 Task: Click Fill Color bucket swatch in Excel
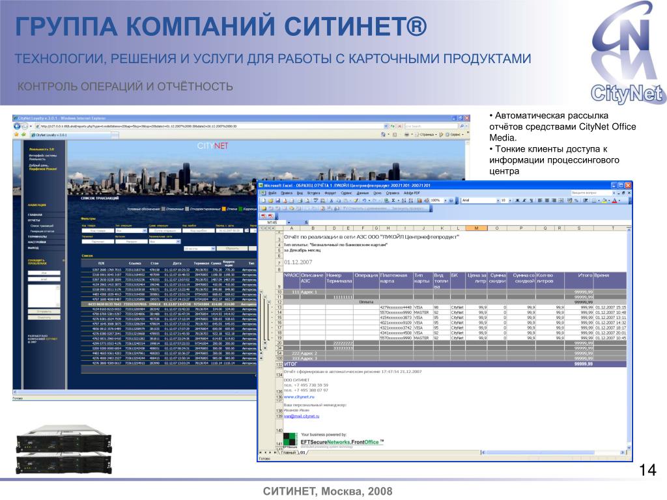pos(604,201)
